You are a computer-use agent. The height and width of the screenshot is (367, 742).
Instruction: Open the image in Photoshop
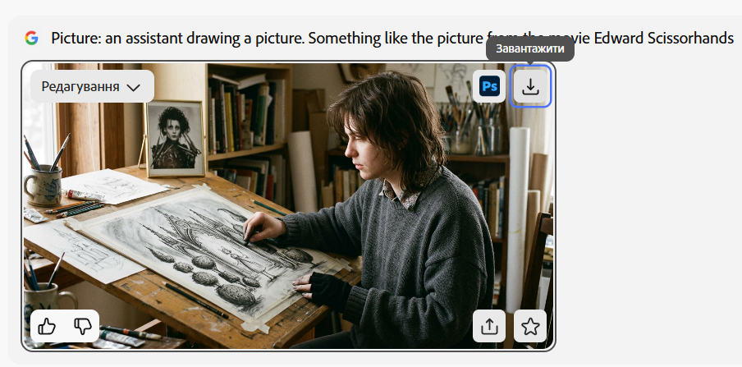(489, 86)
